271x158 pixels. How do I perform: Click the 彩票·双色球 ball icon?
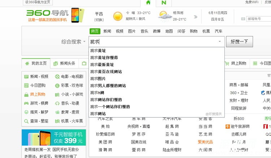57,86
